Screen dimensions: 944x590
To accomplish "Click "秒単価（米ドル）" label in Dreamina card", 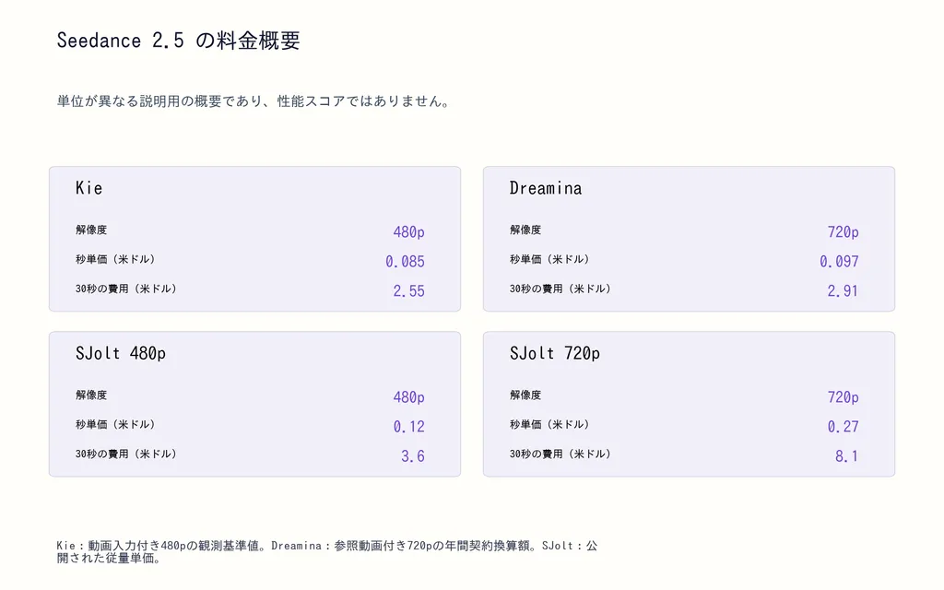I will pyautogui.click(x=549, y=259).
